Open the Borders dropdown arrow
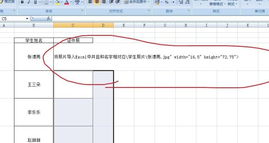269x143 pixels. pos(51,2)
